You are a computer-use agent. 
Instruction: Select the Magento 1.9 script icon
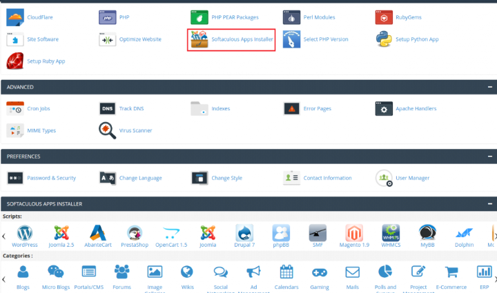click(x=354, y=233)
